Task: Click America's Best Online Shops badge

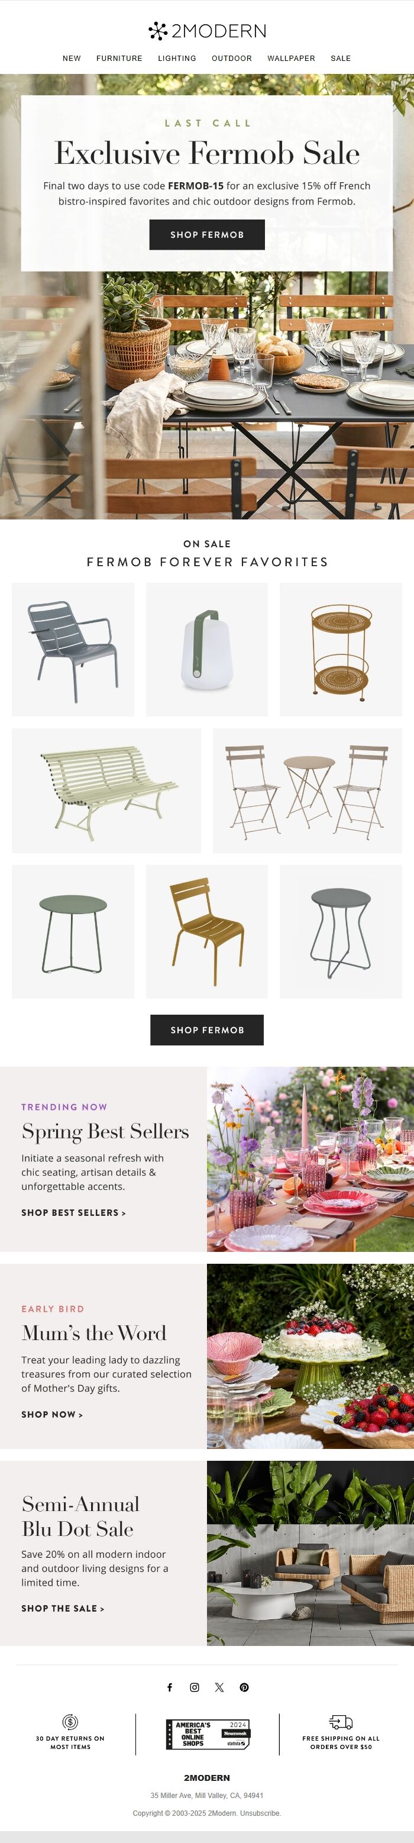Action: [x=208, y=1734]
